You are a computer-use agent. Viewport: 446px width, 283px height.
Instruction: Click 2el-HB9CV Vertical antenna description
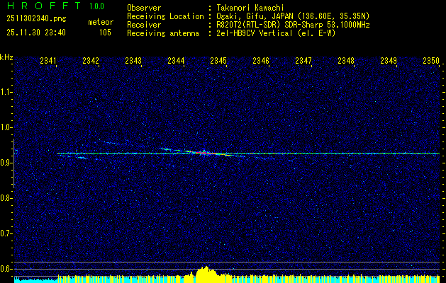275,33
